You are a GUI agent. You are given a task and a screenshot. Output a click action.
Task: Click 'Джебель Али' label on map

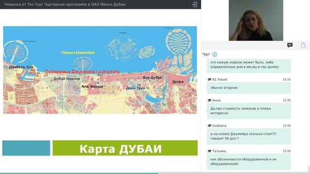(x=21, y=67)
